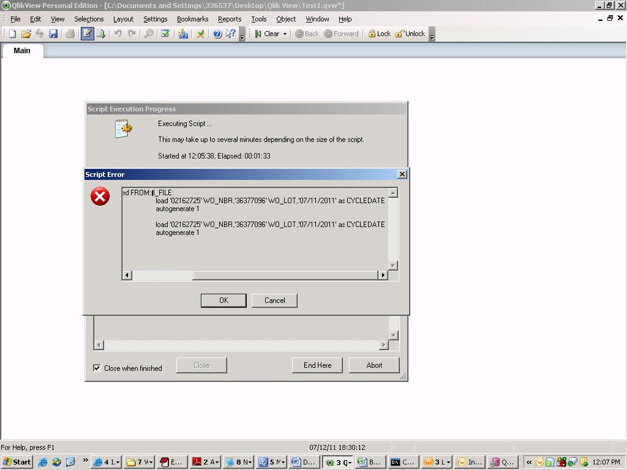Click OK in Script Error dialog

coord(223,300)
